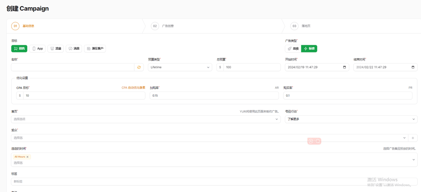Pick the 消息 objective with chat icon
This screenshot has width=421, height=192.
click(74, 49)
